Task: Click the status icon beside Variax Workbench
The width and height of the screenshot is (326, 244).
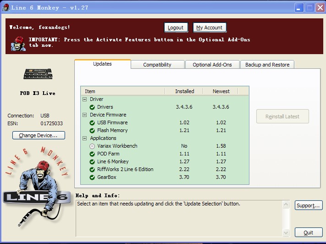Action: pyautogui.click(x=92, y=146)
